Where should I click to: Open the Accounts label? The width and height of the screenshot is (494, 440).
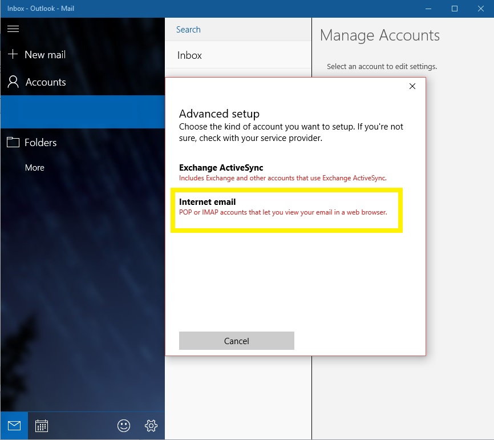coord(46,82)
